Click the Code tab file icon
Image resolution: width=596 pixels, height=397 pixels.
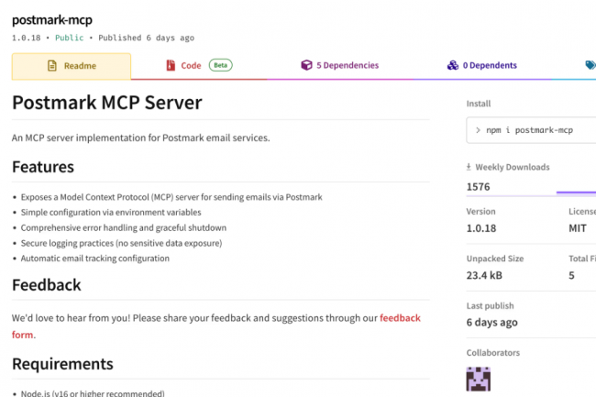(x=171, y=66)
